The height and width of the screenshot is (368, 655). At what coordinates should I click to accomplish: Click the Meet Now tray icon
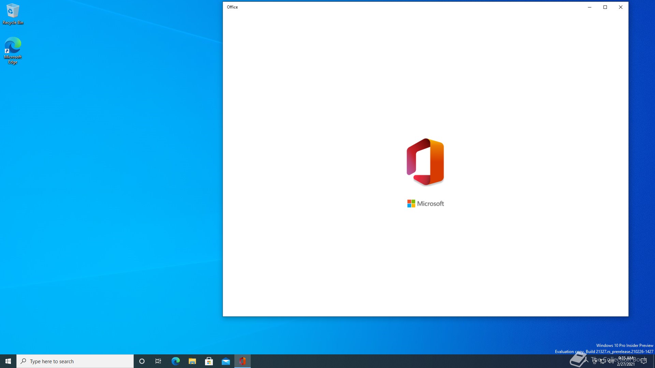[595, 361]
